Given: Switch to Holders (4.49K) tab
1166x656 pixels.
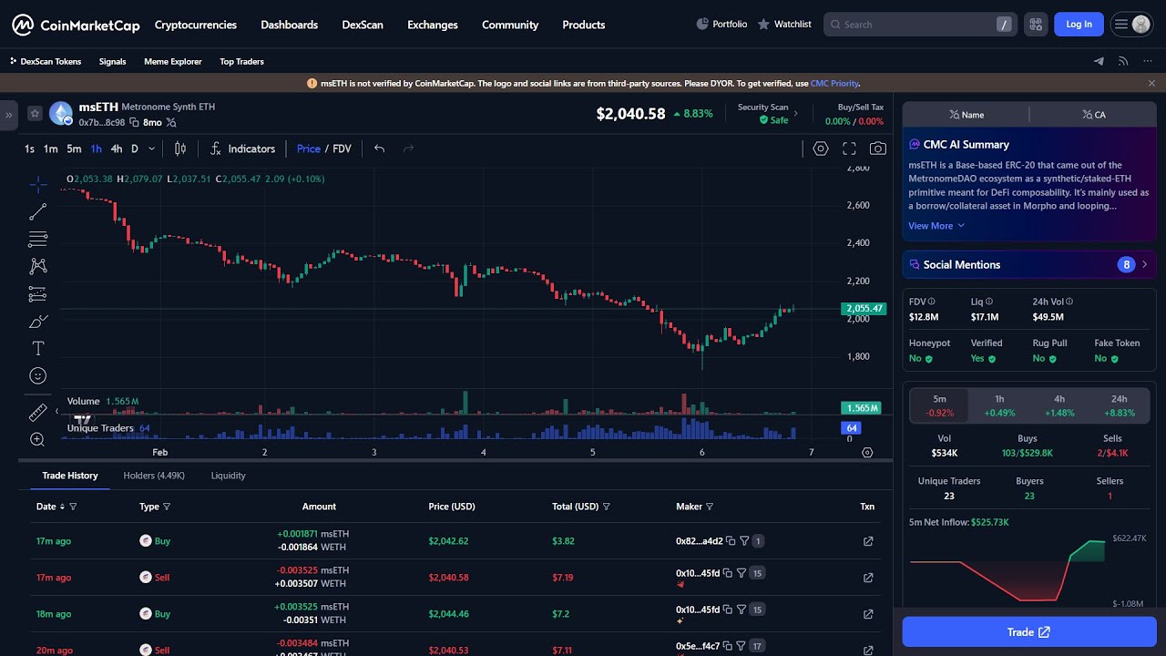Looking at the screenshot, I should click(x=154, y=476).
